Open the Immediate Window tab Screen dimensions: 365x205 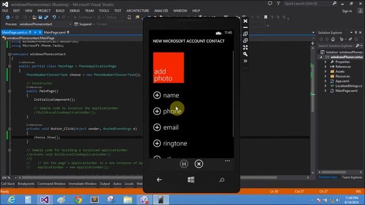82,183
